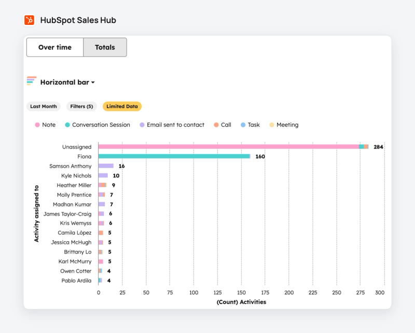The width and height of the screenshot is (415, 333).
Task: Click the pink Note segment of Unassigned bar
Action: click(x=228, y=146)
